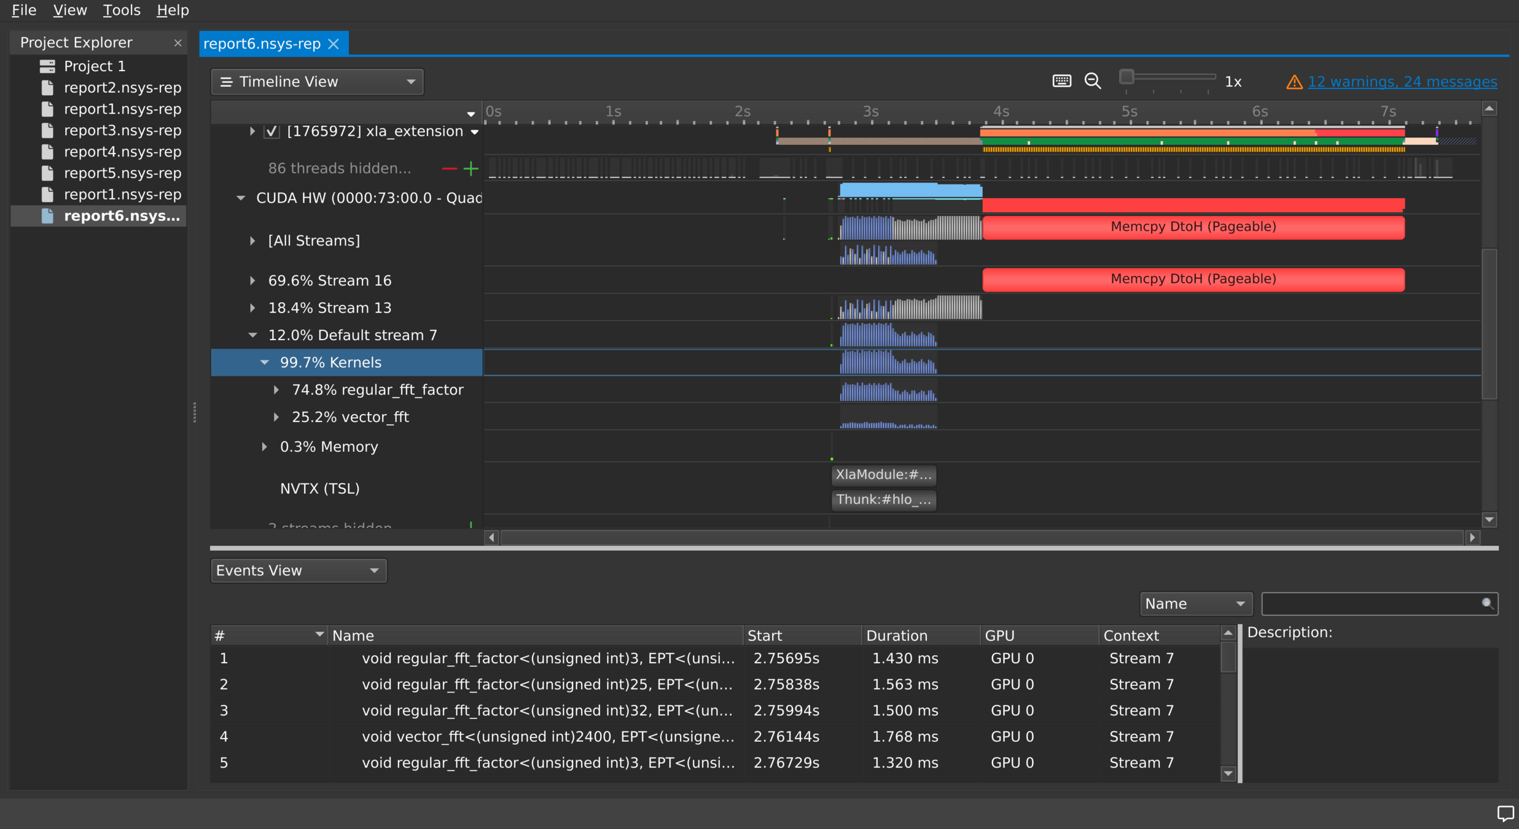Image resolution: width=1519 pixels, height=829 pixels.
Task: Close the Project Explorer panel
Action: click(178, 42)
